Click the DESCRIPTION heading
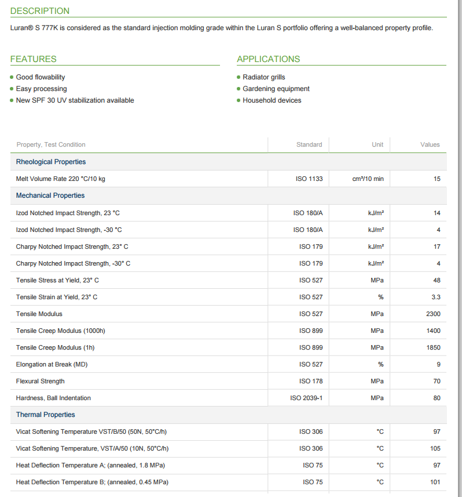The height and width of the screenshot is (497, 462). pos(40,11)
